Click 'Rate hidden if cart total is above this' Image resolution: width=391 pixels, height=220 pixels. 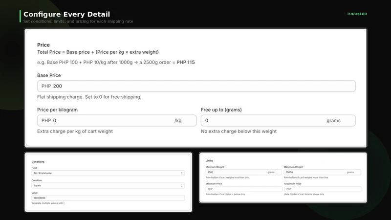tap(304, 194)
